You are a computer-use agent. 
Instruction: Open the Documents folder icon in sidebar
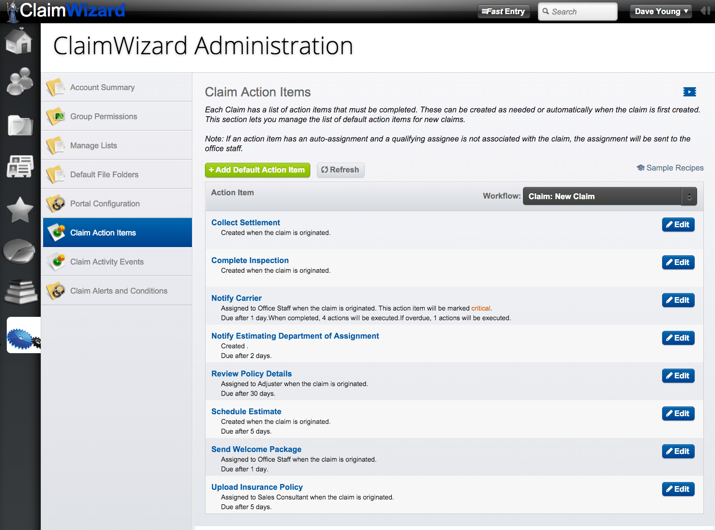tap(19, 125)
